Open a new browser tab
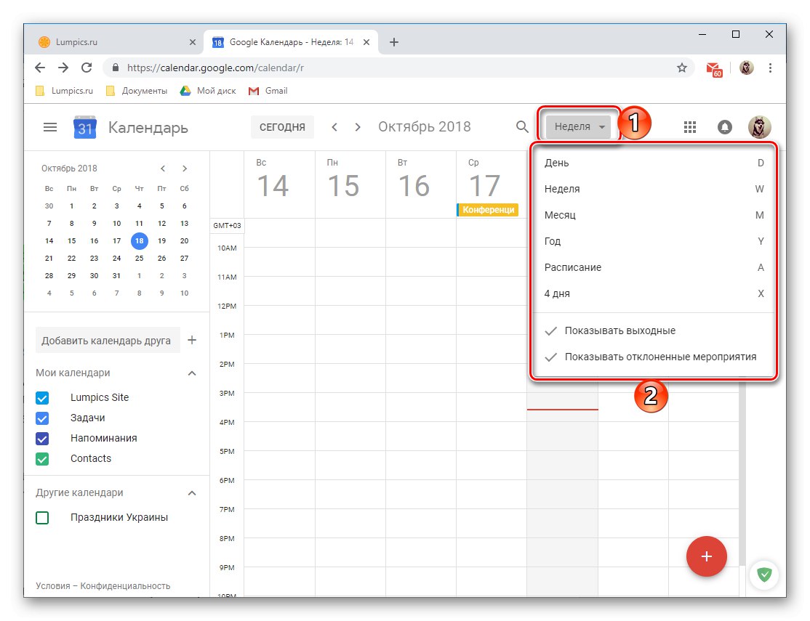Screen dimensions: 810x621 point(393,42)
